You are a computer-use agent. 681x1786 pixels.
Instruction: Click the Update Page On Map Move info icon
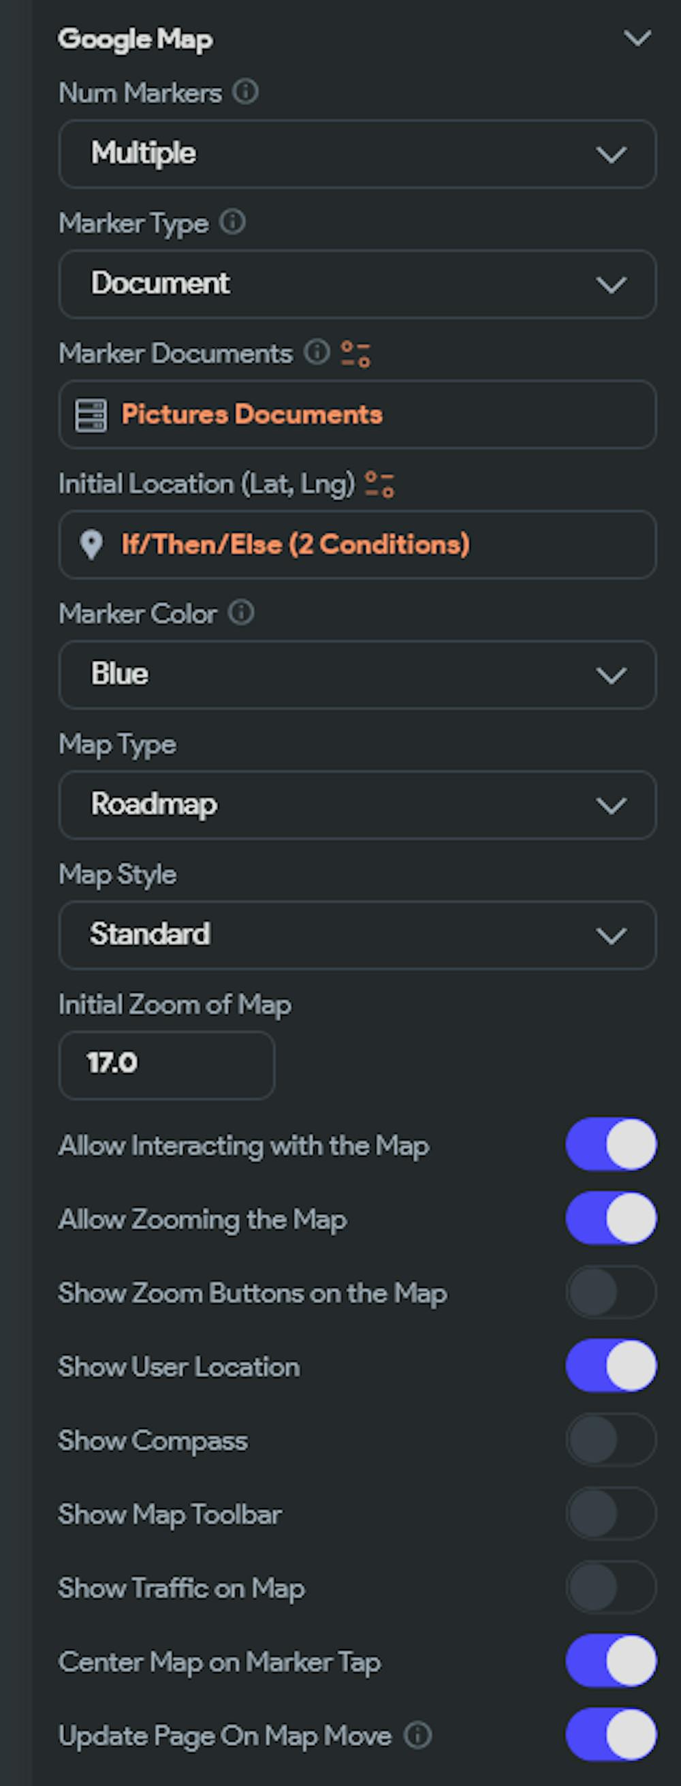(x=417, y=1736)
